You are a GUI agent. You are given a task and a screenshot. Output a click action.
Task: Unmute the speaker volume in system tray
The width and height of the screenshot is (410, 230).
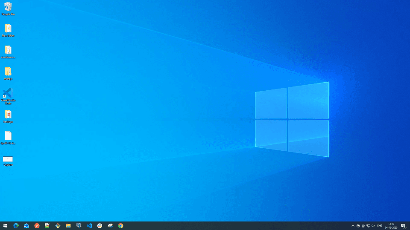point(373,226)
